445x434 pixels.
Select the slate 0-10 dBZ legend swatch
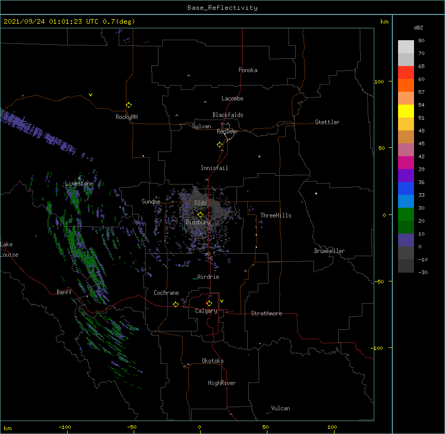(406, 240)
